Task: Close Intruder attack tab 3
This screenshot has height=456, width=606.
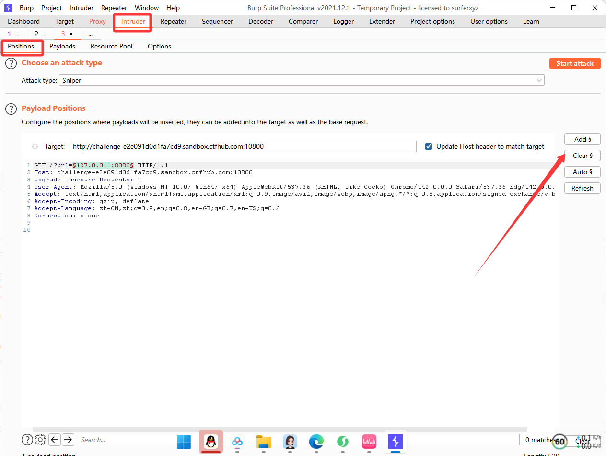Action: click(x=71, y=34)
